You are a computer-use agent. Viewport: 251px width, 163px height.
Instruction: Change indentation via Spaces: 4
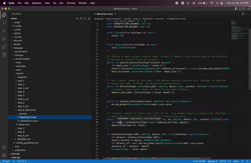212,161
